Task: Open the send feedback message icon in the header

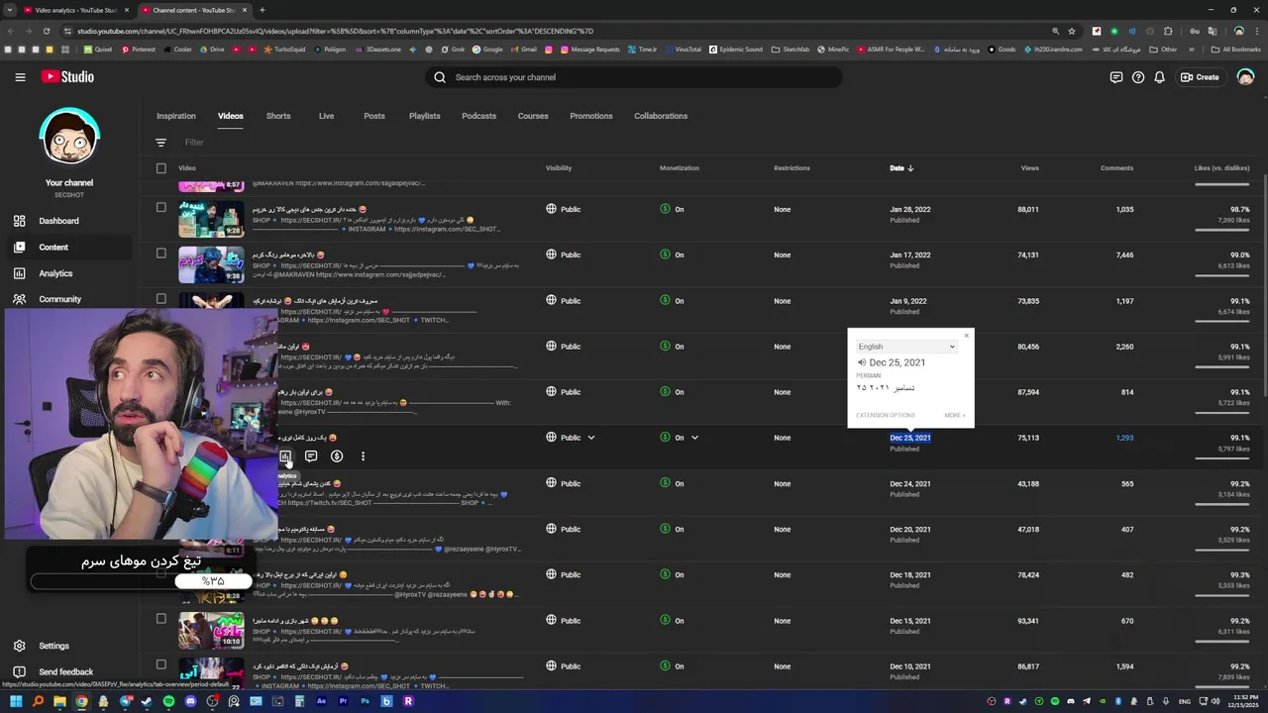Action: pos(1116,77)
